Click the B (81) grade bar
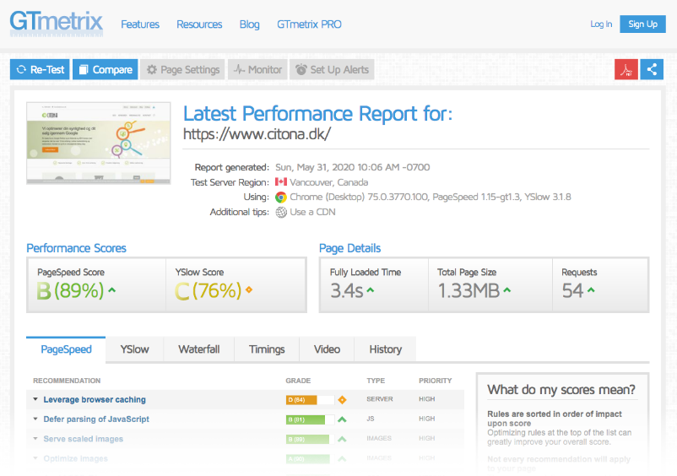 point(310,419)
